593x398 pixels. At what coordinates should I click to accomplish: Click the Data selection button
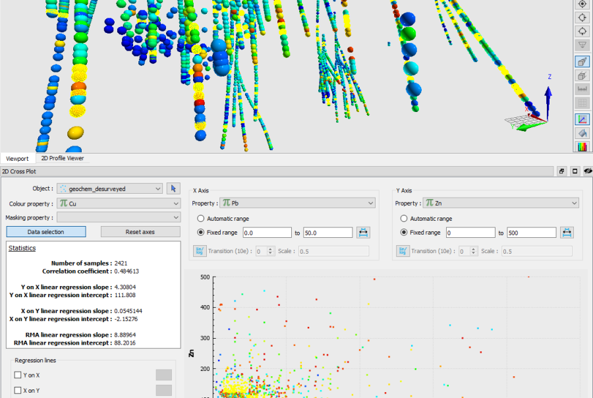tap(46, 231)
